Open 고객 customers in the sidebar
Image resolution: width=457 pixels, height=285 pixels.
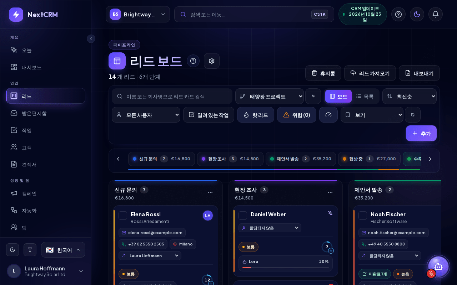46,147
